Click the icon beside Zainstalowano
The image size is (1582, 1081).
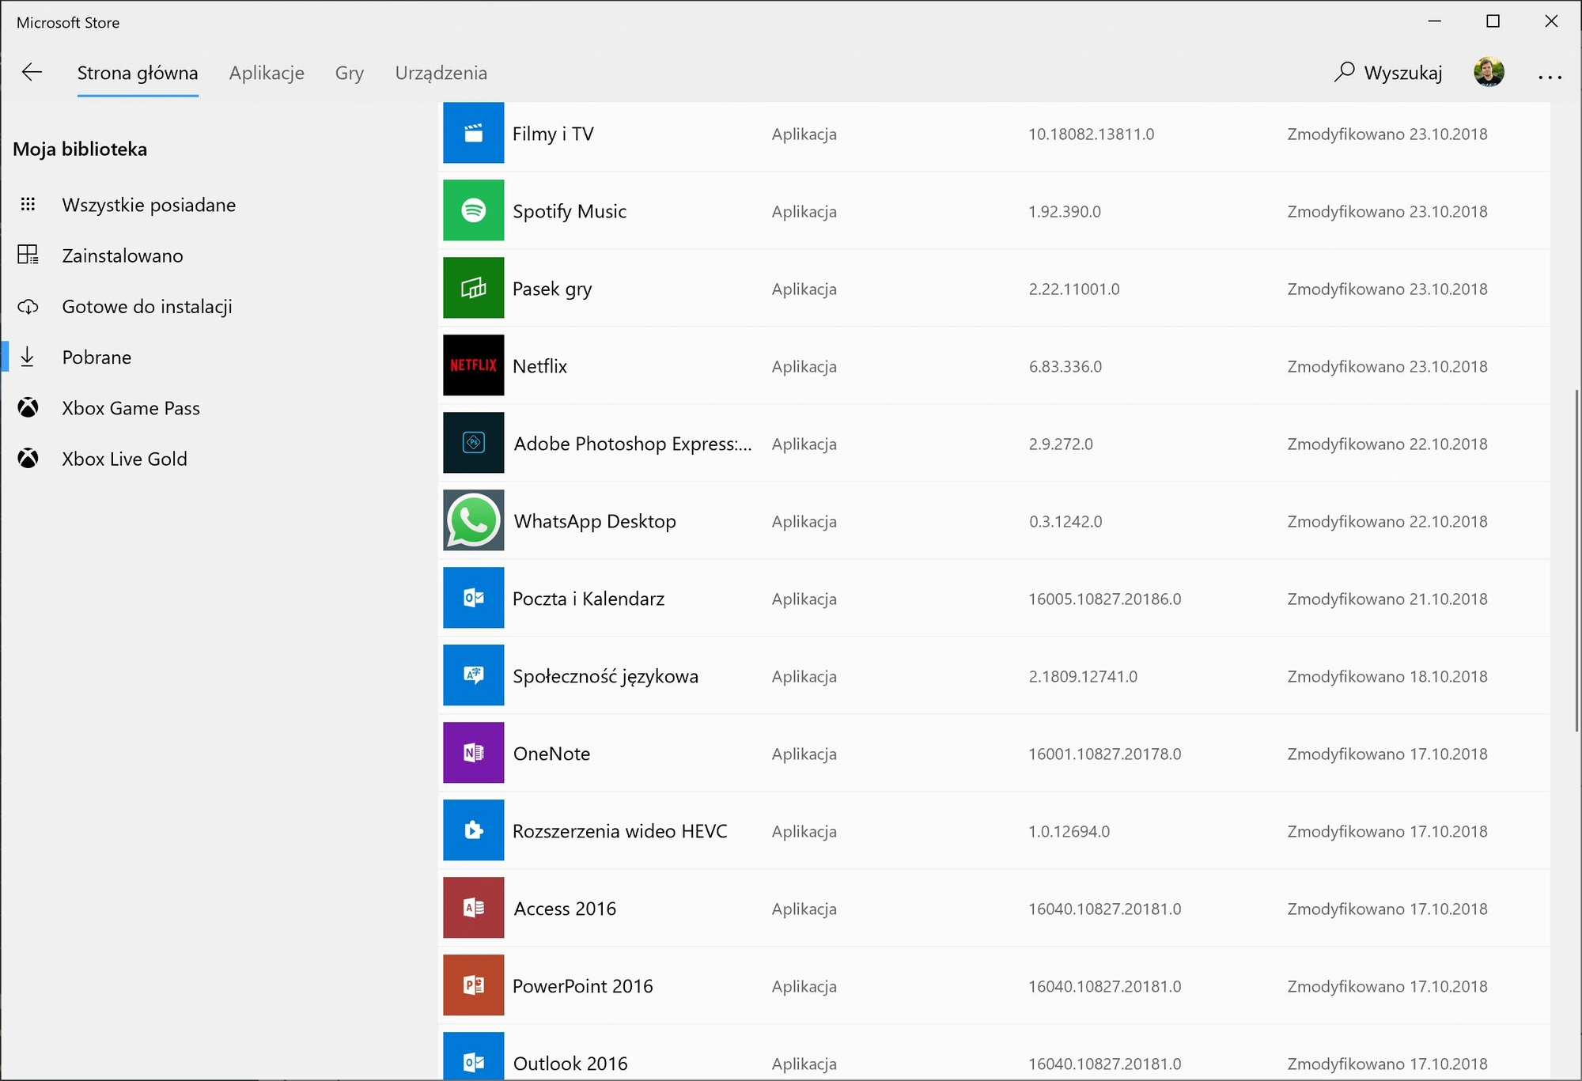coord(28,255)
